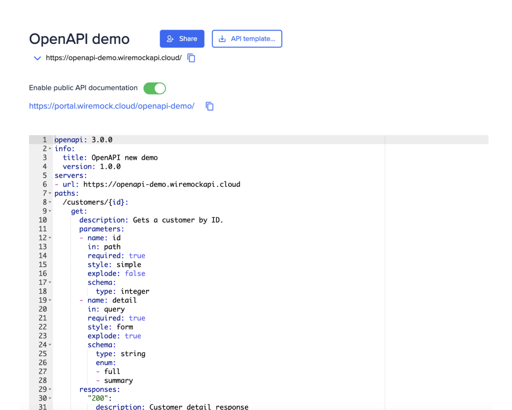Collapse the info block fold arrow
Viewport: 512px width, 410px height.
coord(50,148)
